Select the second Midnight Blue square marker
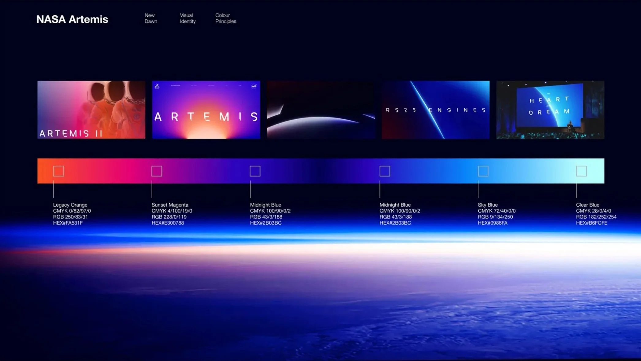Image resolution: width=641 pixels, height=361 pixels. coord(385,171)
